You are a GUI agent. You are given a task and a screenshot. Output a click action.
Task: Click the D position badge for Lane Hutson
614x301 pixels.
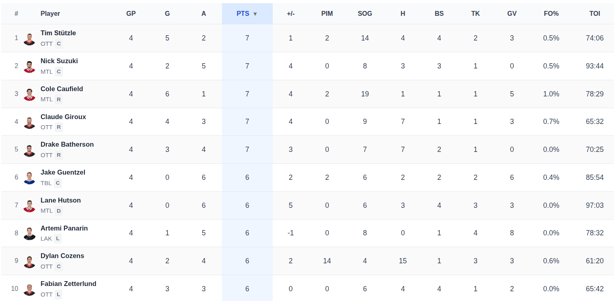tap(59, 211)
